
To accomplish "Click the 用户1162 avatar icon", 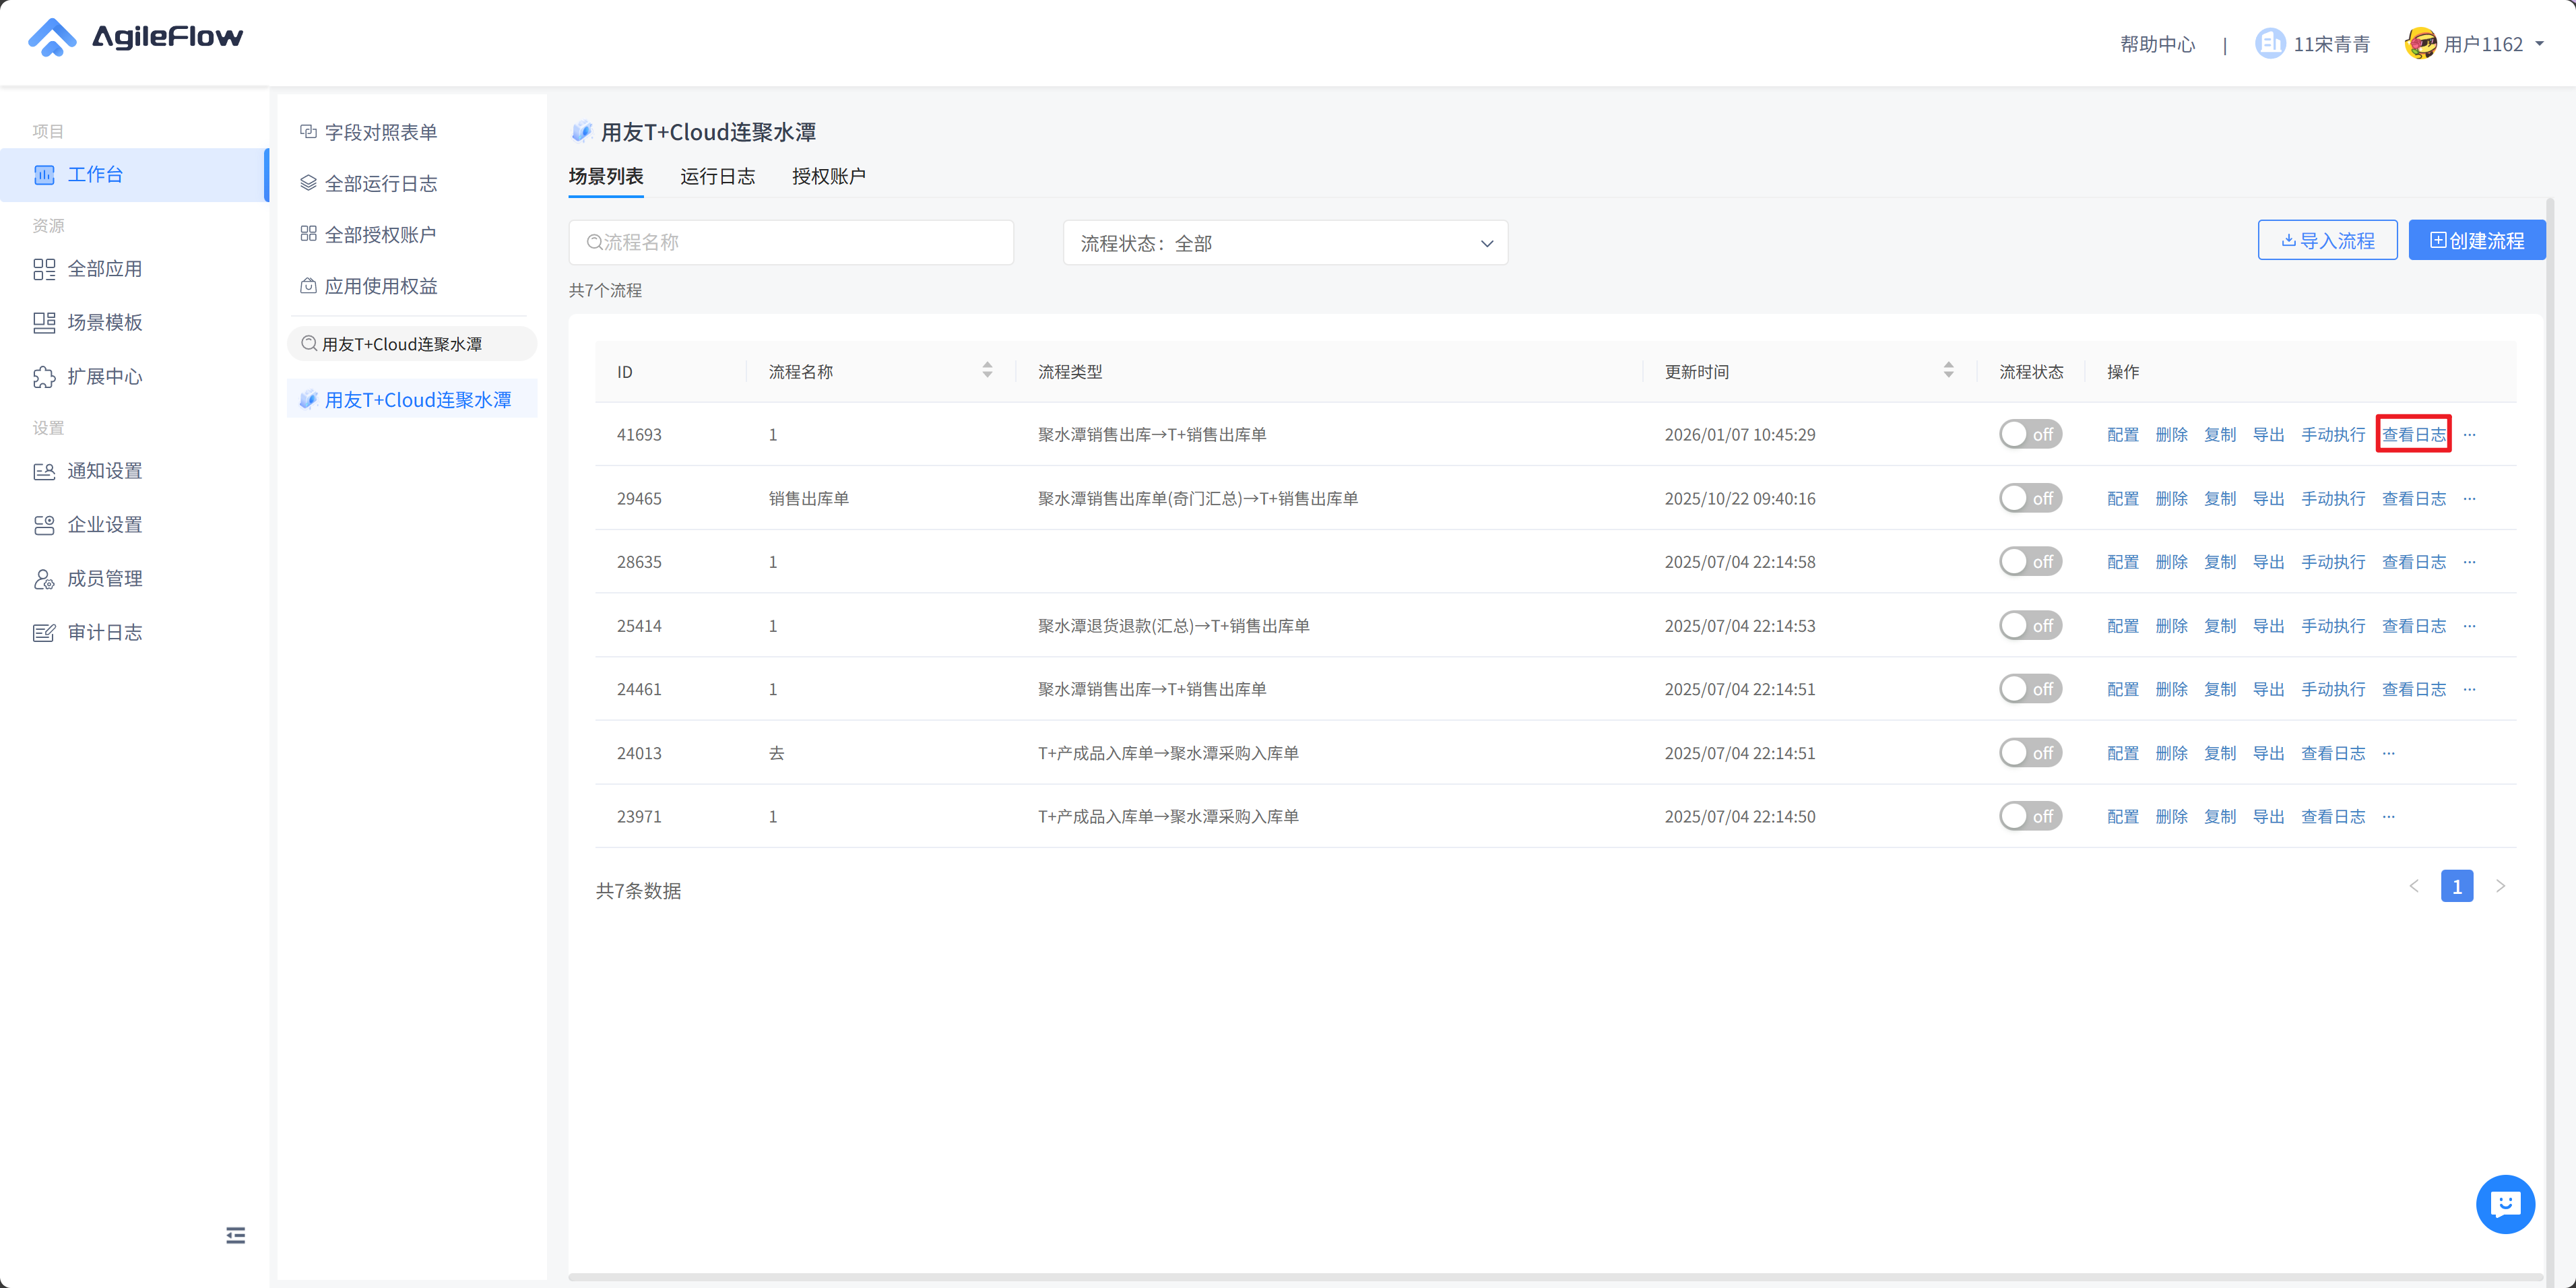I will click(2420, 44).
